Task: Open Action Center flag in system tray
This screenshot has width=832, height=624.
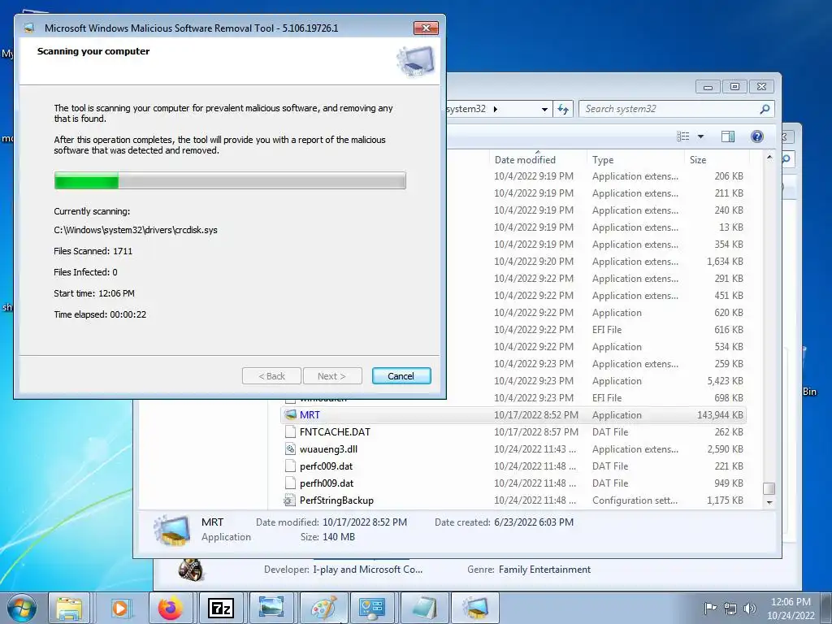Action: point(710,608)
